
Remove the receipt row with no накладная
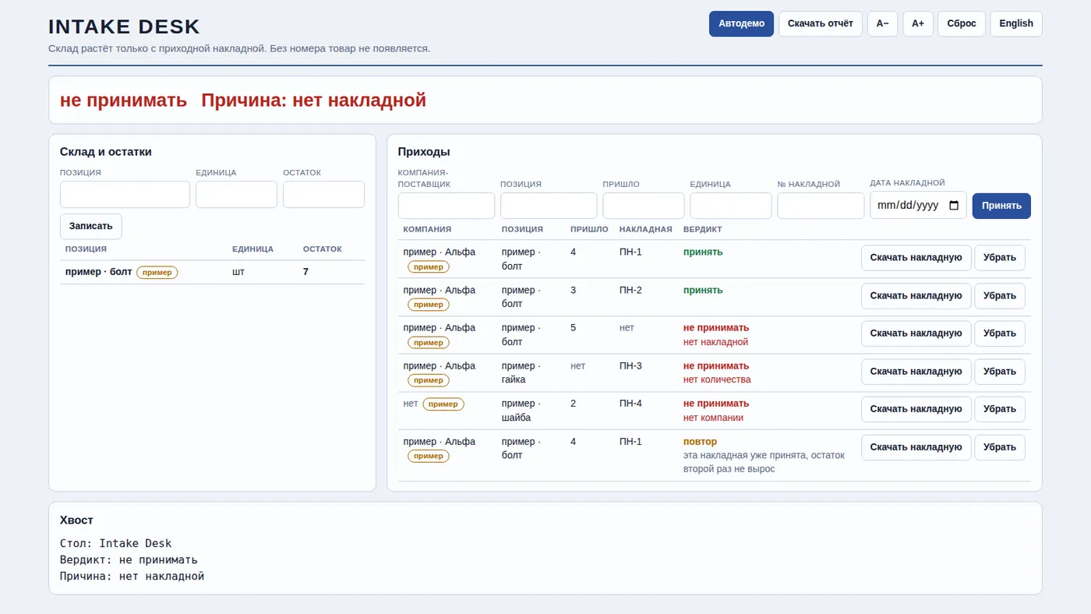click(1000, 333)
